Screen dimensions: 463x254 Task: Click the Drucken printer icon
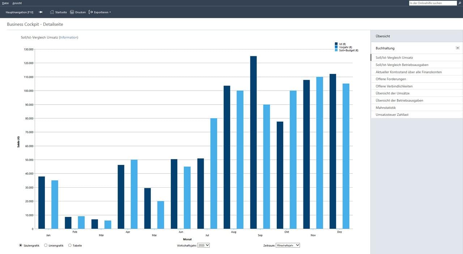click(72, 12)
